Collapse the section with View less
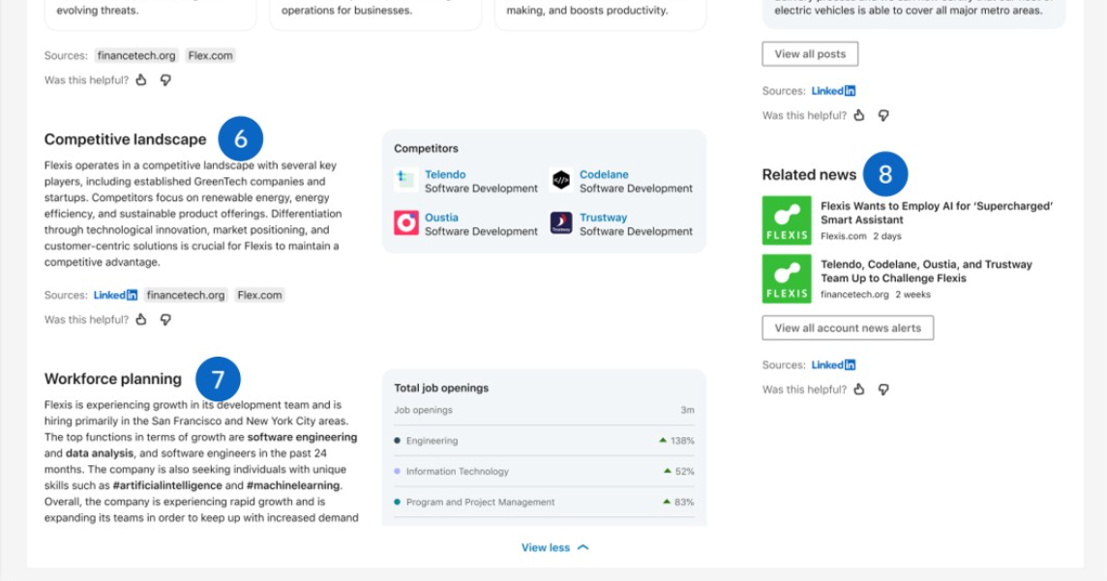This screenshot has width=1107, height=581. click(554, 547)
